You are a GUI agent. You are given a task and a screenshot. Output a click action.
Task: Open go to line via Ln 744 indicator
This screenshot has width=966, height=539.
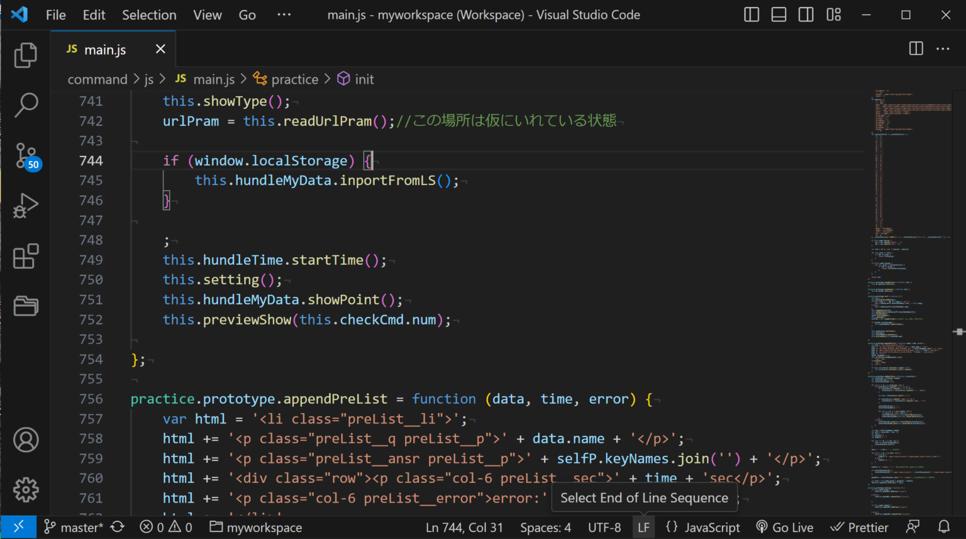[465, 527]
